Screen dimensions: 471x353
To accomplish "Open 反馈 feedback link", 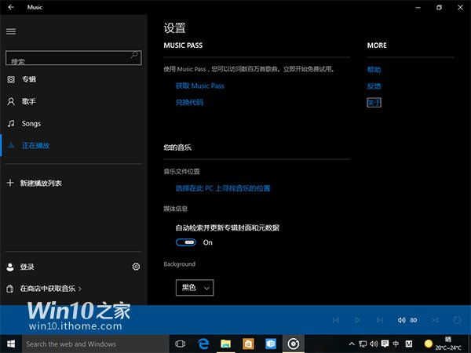I will (374, 86).
